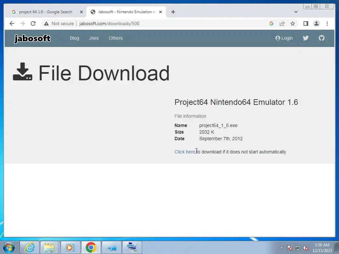The image size is (339, 254).
Task: Open the Windows Start button
Action: point(9,247)
